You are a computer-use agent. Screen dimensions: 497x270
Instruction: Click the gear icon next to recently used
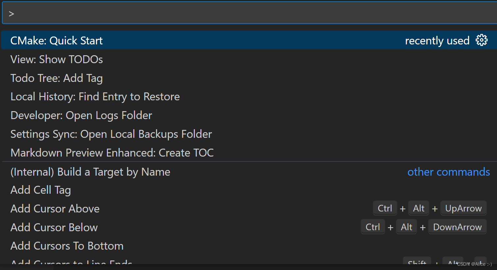(482, 40)
